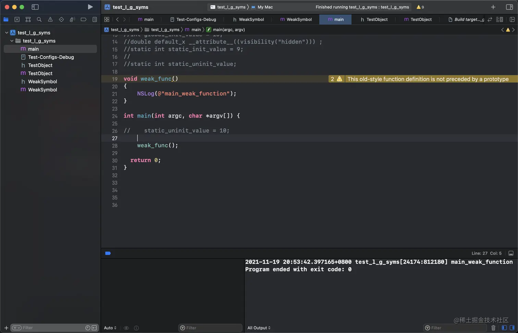Image resolution: width=518 pixels, height=333 pixels.
Task: Switch to TestObject implementation tab
Action: coord(418,20)
